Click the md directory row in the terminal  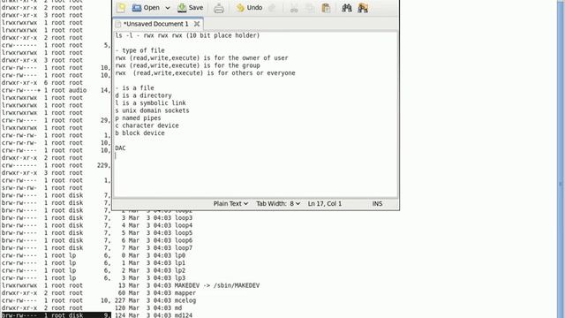[x=92, y=308]
